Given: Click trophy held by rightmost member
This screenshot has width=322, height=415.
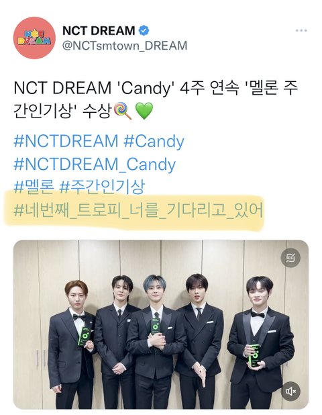Looking at the screenshot, I should tap(254, 355).
